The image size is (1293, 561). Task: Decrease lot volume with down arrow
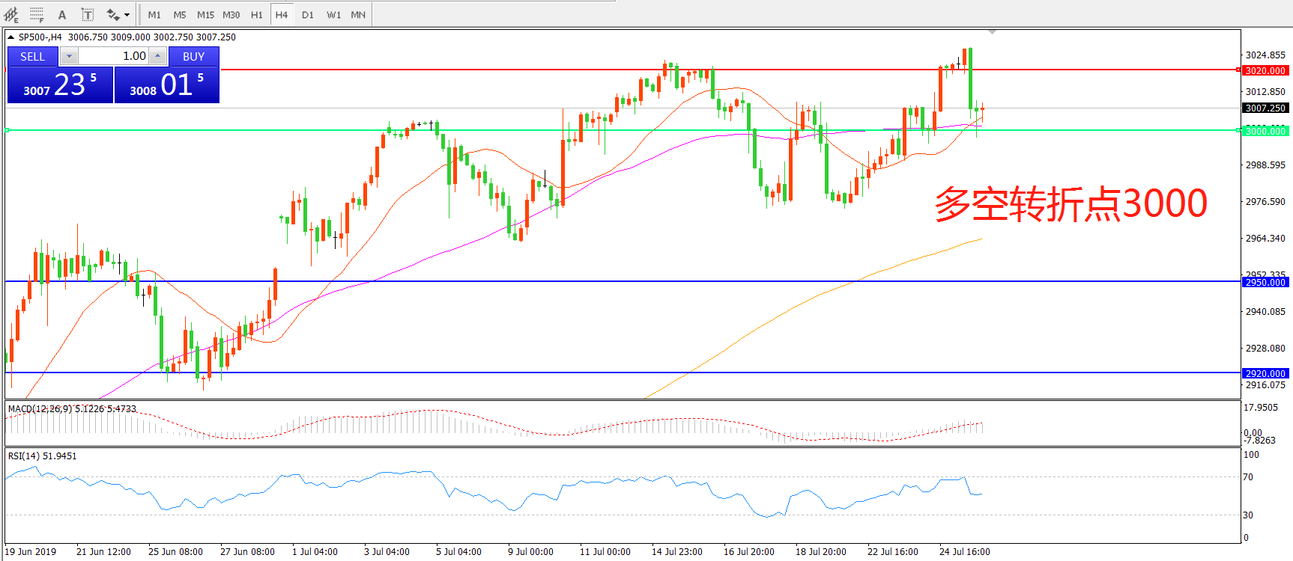69,56
